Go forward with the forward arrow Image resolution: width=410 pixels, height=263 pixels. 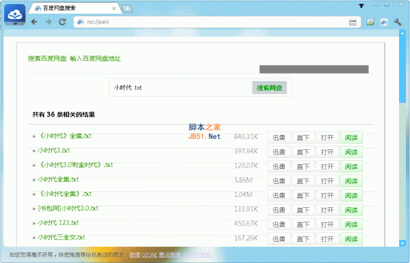49,22
